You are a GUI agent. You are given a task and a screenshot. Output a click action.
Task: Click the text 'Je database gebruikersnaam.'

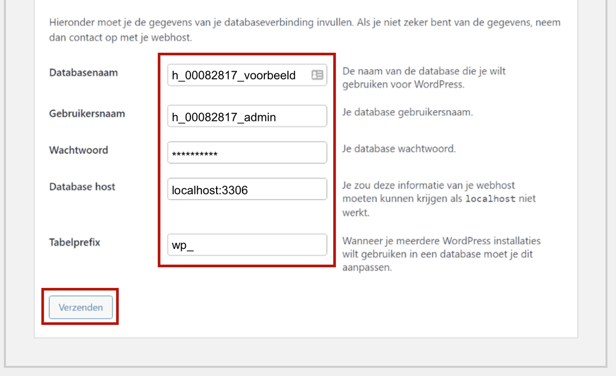pos(408,112)
